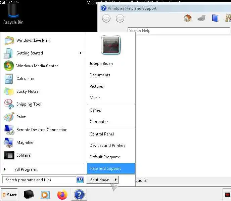Image resolution: width=231 pixels, height=201 pixels.
Task: Click the user account picture
Action: (111, 45)
